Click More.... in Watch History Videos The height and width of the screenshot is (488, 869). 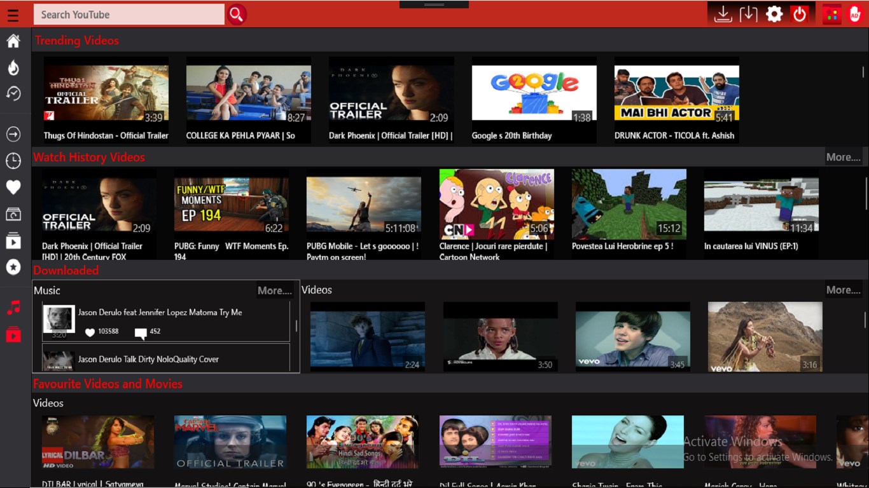click(x=843, y=157)
